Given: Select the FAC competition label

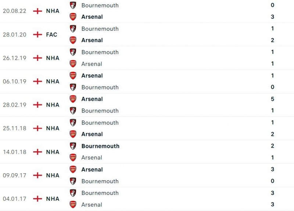Looking at the screenshot, I should click(x=52, y=34).
